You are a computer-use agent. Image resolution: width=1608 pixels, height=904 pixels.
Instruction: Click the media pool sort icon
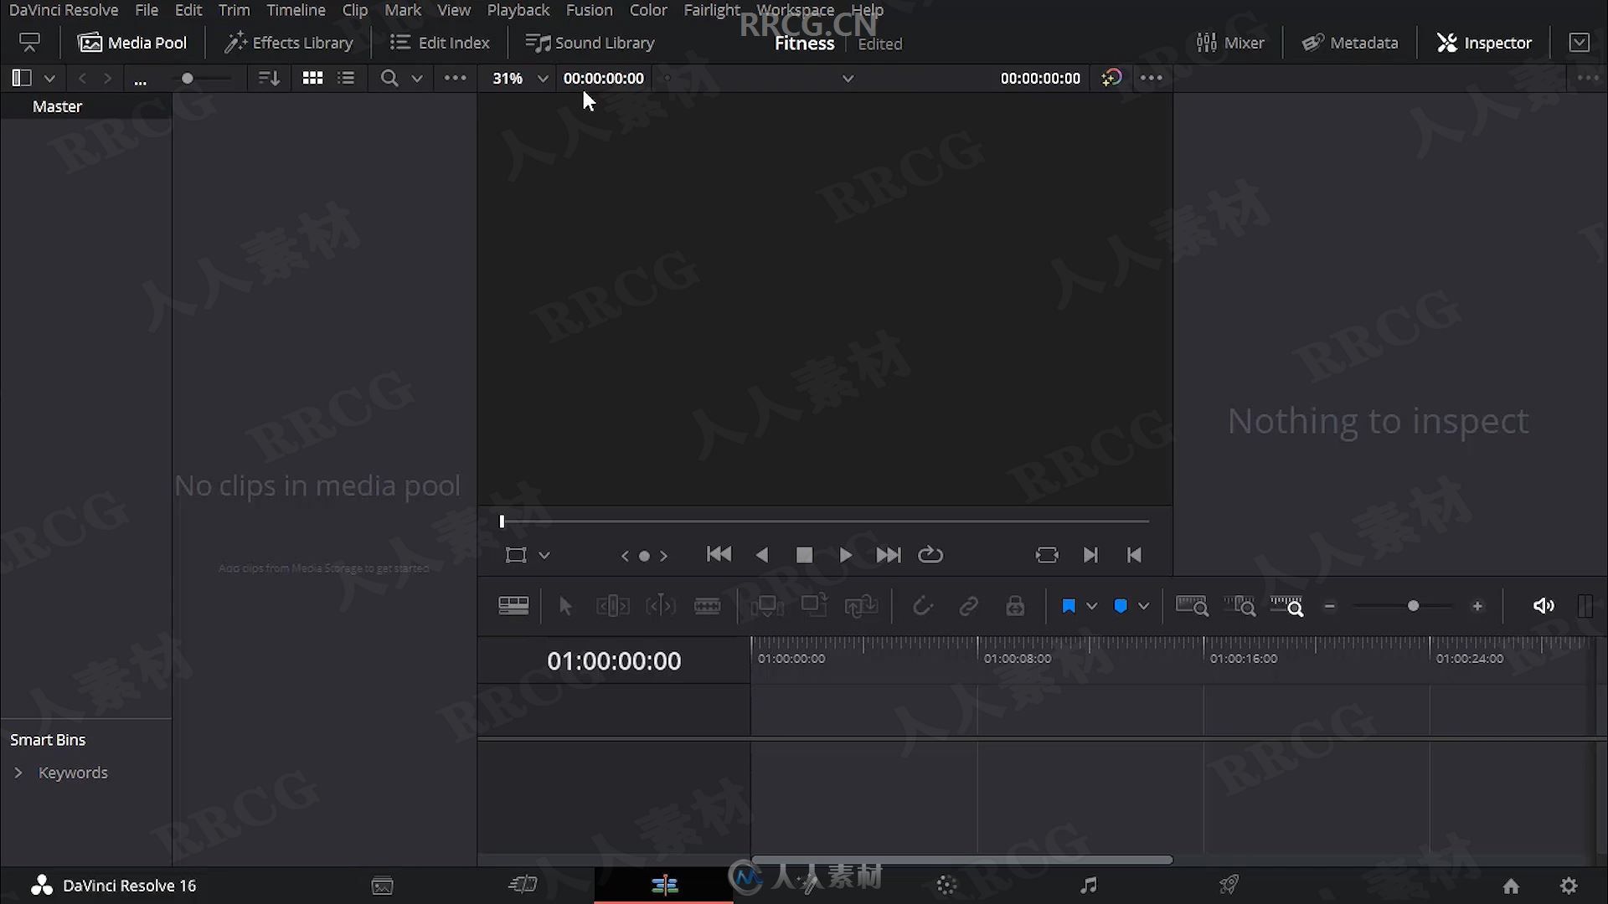(x=269, y=78)
